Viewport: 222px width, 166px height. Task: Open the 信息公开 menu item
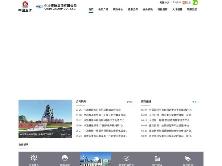[133, 10]
